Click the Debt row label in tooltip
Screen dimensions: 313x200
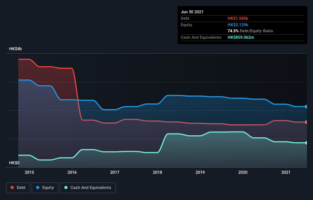point(185,18)
